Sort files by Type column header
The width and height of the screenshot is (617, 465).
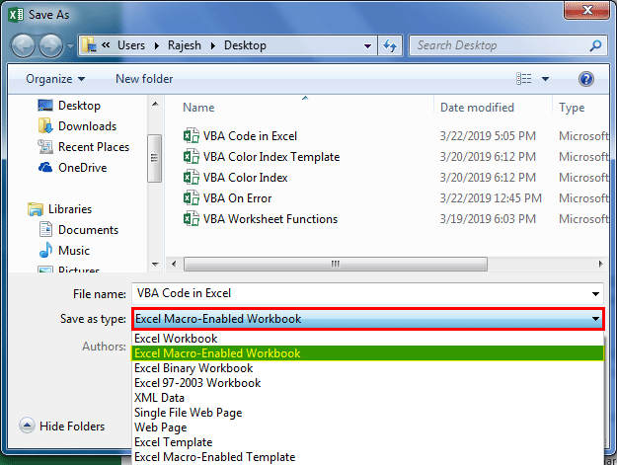tap(572, 108)
